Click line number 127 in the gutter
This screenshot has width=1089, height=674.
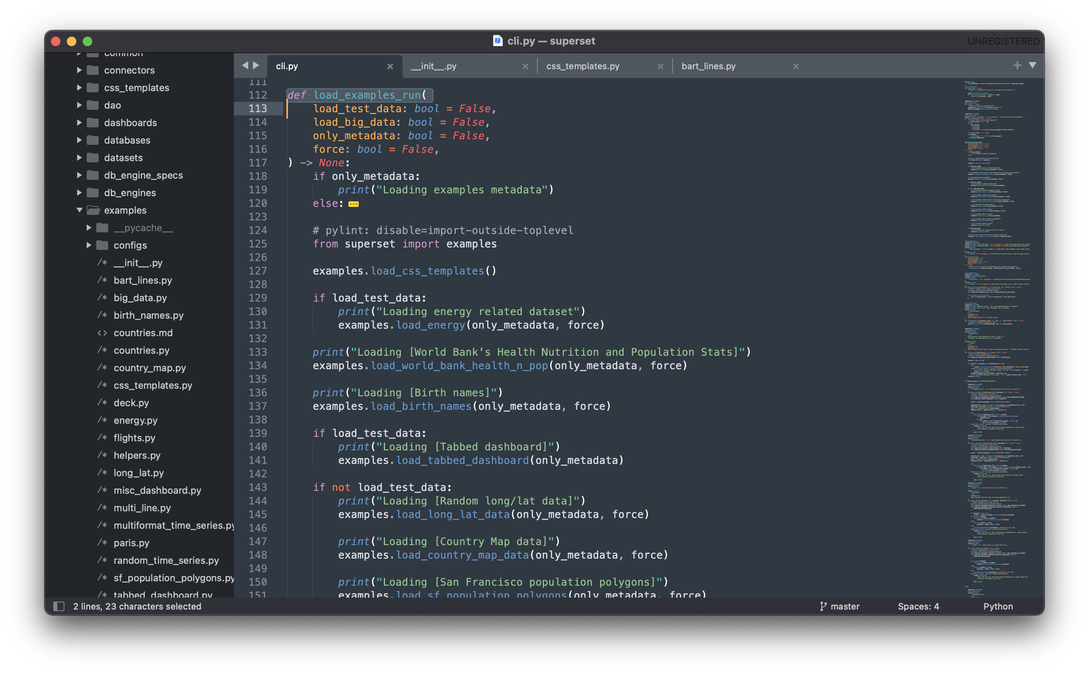coord(258,271)
